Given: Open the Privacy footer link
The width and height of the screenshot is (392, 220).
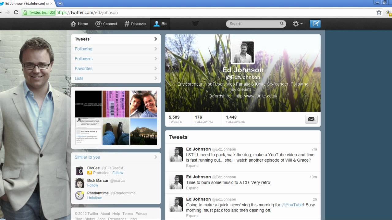Looking at the screenshot, I should [141, 214].
